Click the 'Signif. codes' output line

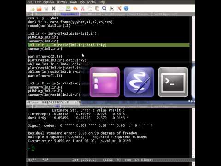pyautogui.click(x=90, y=125)
